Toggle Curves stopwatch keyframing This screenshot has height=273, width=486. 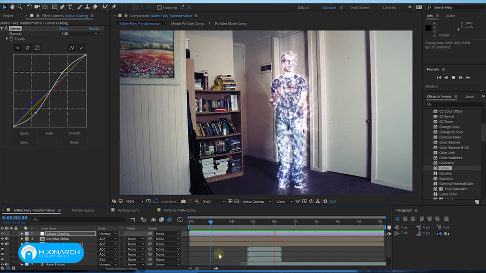coord(12,39)
